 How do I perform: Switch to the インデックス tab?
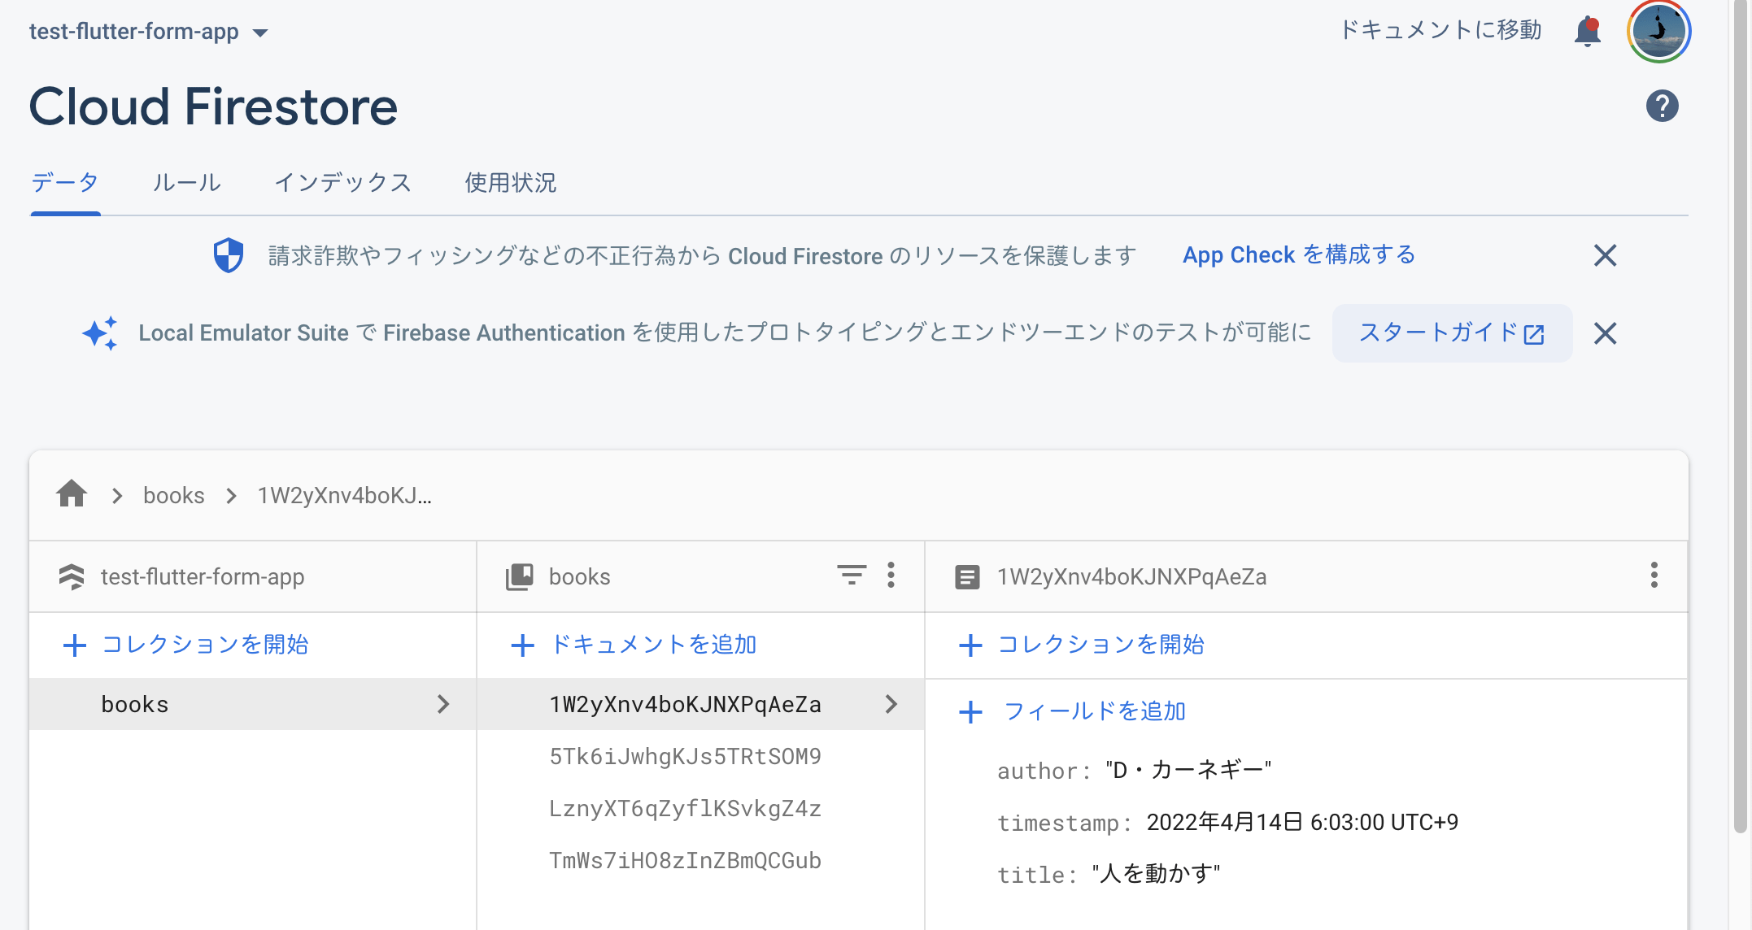pyautogui.click(x=343, y=183)
